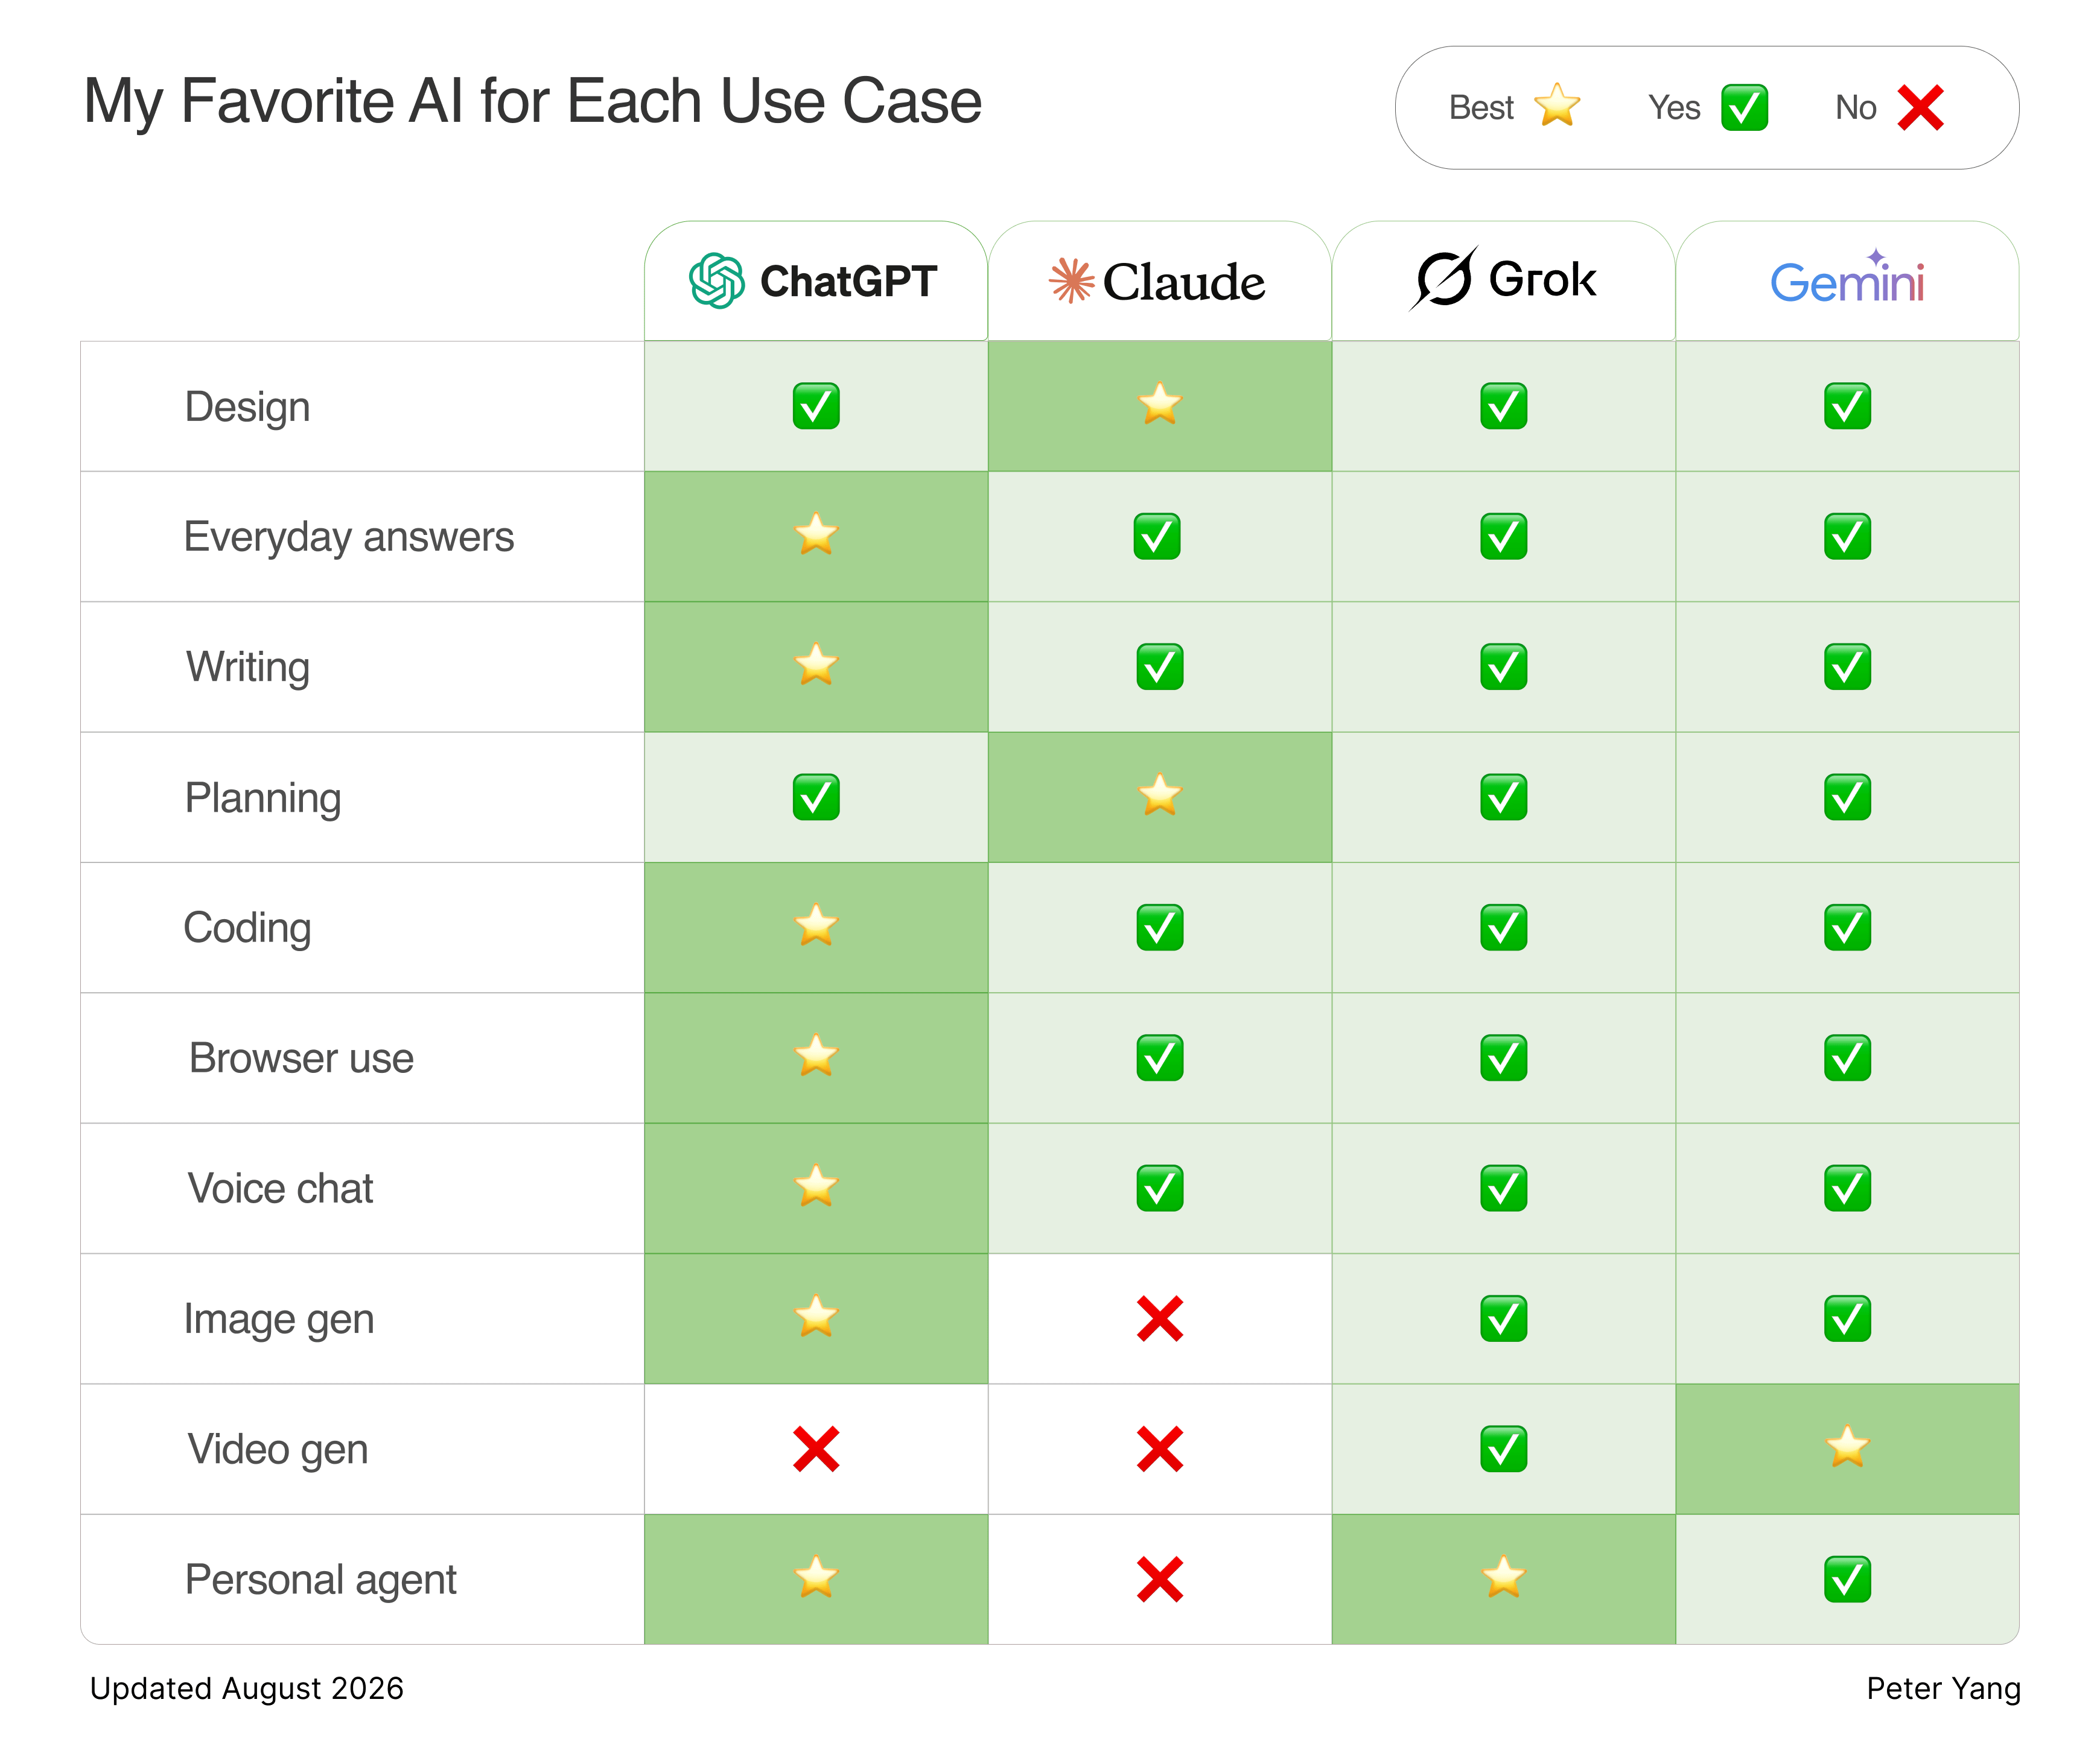Click the Updated August 2026 text
This screenshot has width=2100, height=1752.
(247, 1689)
